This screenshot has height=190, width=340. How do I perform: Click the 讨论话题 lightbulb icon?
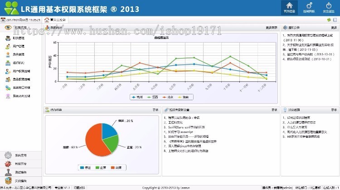(x=285, y=110)
